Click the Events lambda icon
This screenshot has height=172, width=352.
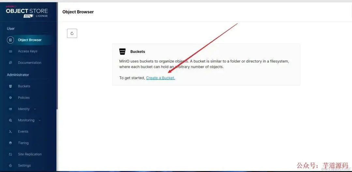click(x=10, y=132)
